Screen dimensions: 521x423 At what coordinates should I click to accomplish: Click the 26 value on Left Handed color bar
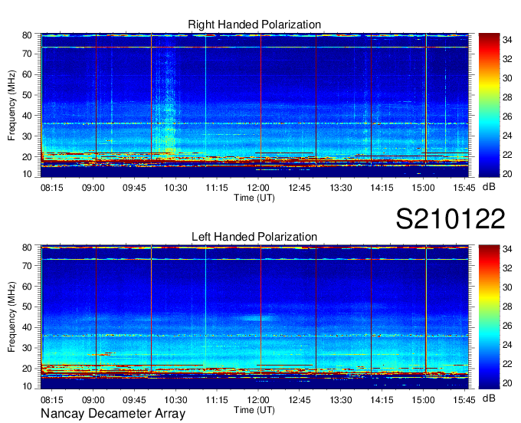click(x=507, y=326)
